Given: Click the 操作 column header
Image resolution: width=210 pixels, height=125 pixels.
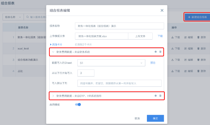Looking at the screenshot, I should click(174, 27).
